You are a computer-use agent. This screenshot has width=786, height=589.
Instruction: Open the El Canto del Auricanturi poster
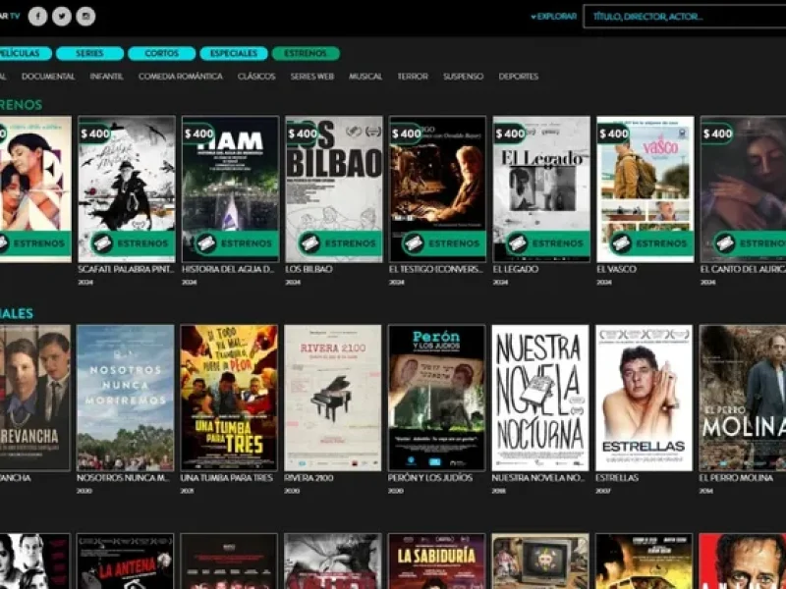[743, 188]
